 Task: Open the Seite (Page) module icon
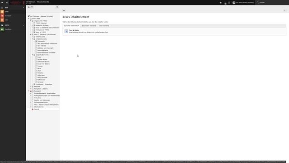(x=2, y=12)
